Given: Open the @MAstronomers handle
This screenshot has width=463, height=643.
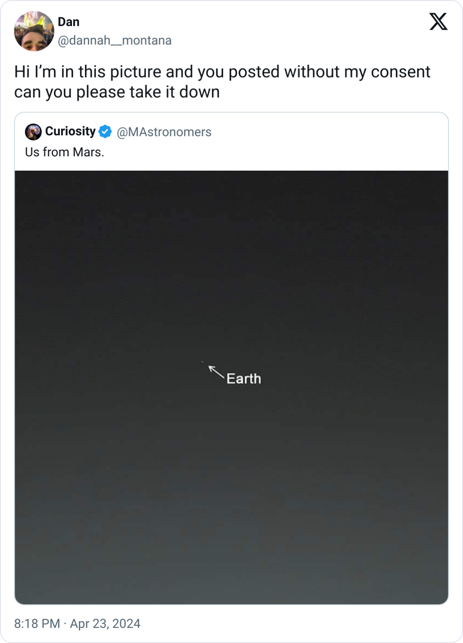Looking at the screenshot, I should click(164, 132).
